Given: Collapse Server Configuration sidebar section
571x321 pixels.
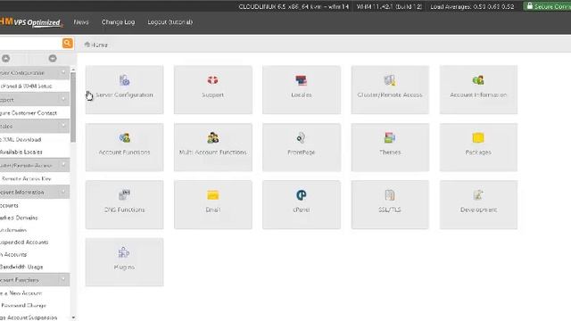Looking at the screenshot, I should point(63,72).
